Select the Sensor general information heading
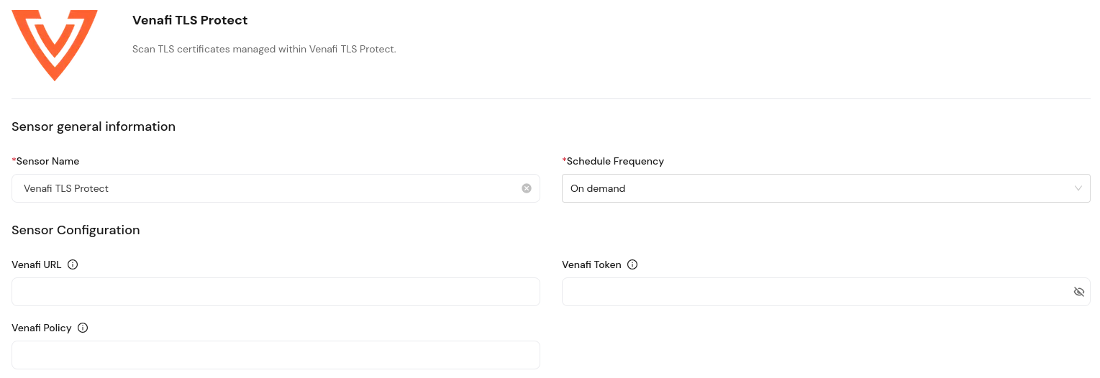 pos(94,126)
